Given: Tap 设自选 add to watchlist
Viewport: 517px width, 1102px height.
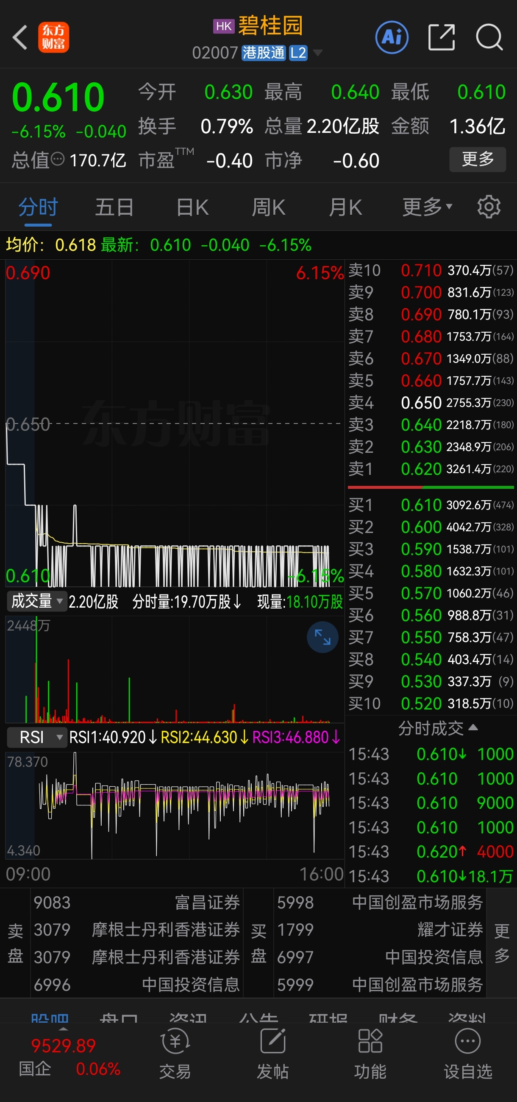Looking at the screenshot, I should [x=468, y=1054].
